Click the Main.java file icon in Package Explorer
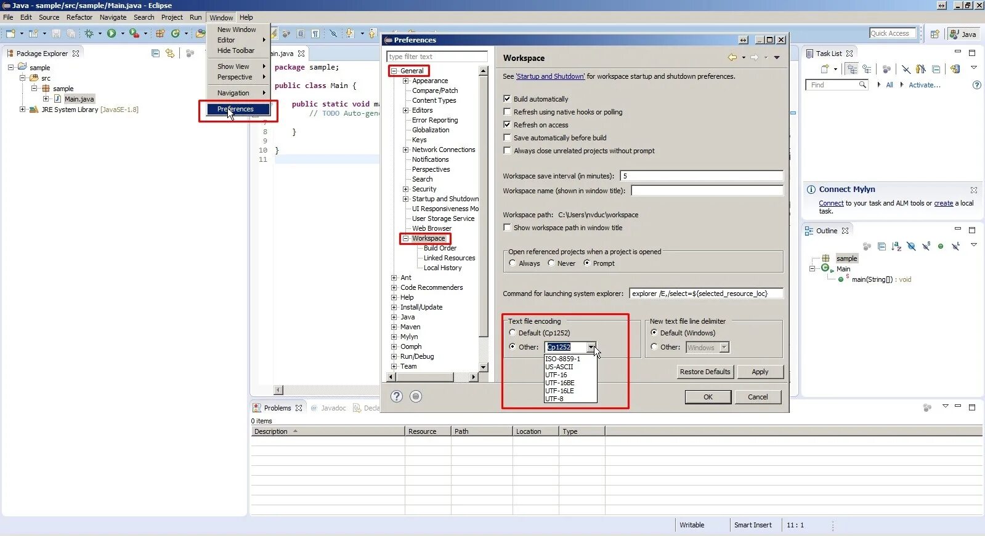Image resolution: width=985 pixels, height=536 pixels. tap(57, 98)
